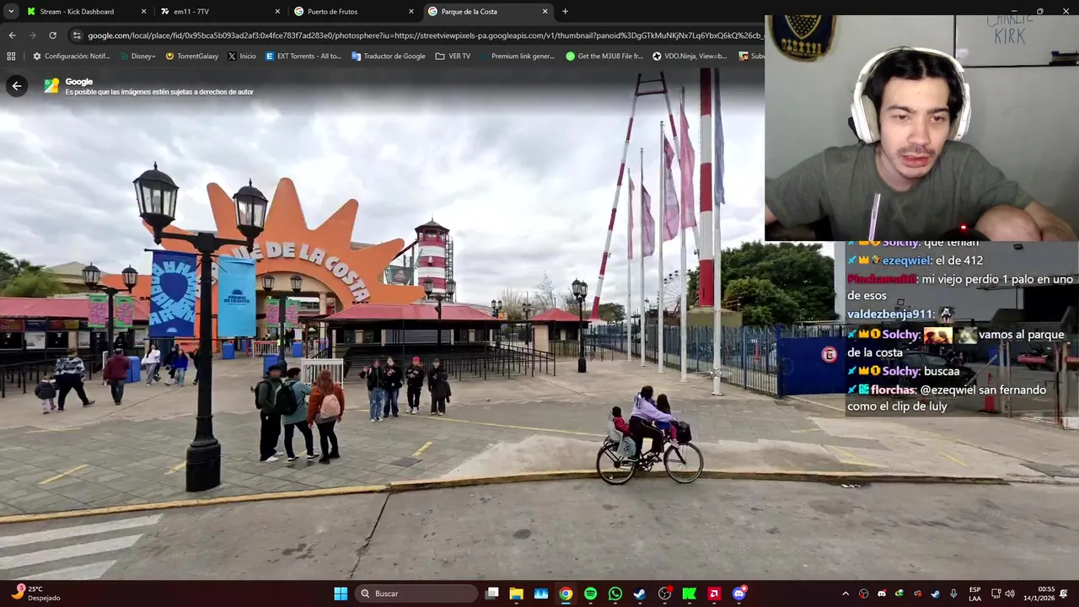Open Get the M3U8 File bookmark
The image size is (1079, 607).
pos(604,56)
